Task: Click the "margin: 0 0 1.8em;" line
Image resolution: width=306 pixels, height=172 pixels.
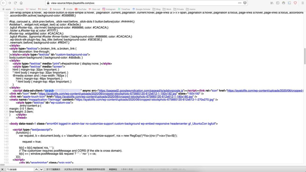Action: (x=22, y=109)
